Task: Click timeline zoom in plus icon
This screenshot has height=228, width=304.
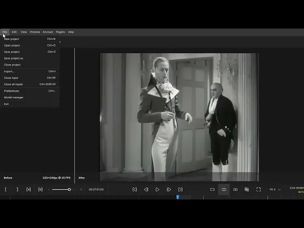Action: [x=81, y=190]
